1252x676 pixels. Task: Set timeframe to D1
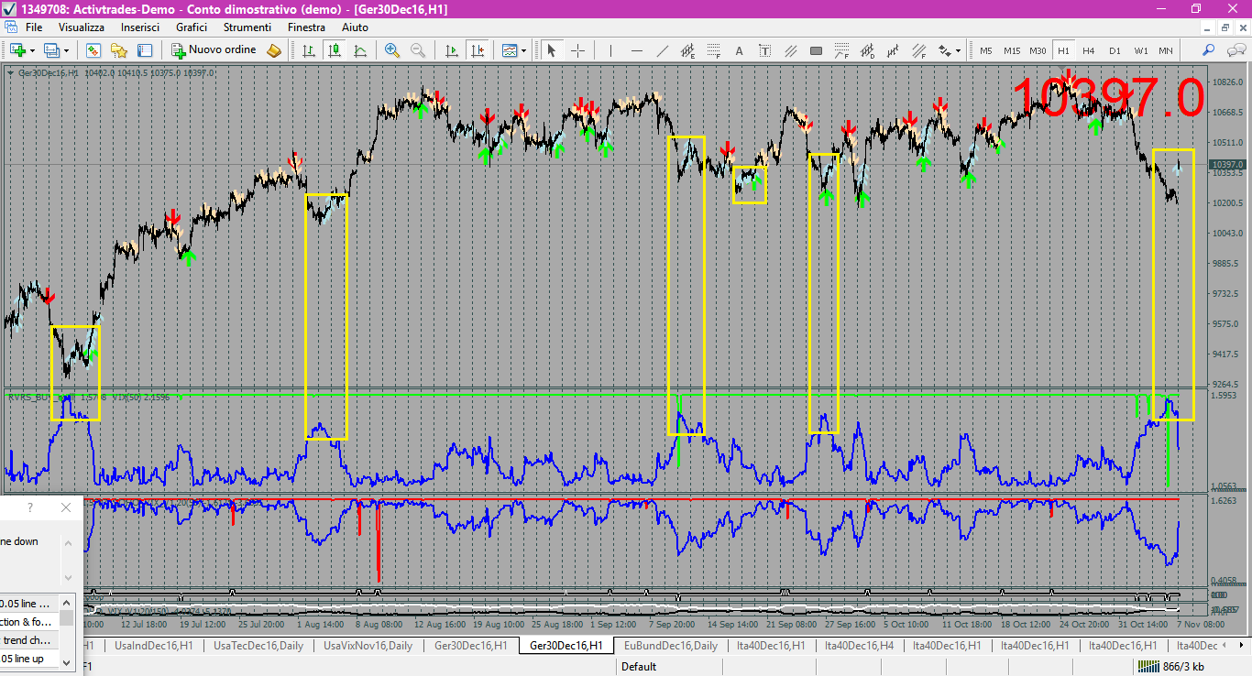point(1115,50)
